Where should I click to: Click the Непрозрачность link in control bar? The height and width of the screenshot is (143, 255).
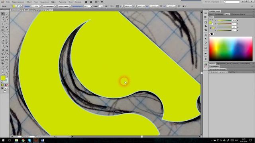pos(77,6)
